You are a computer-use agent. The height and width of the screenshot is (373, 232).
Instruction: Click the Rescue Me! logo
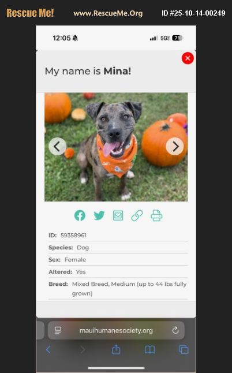(30, 13)
